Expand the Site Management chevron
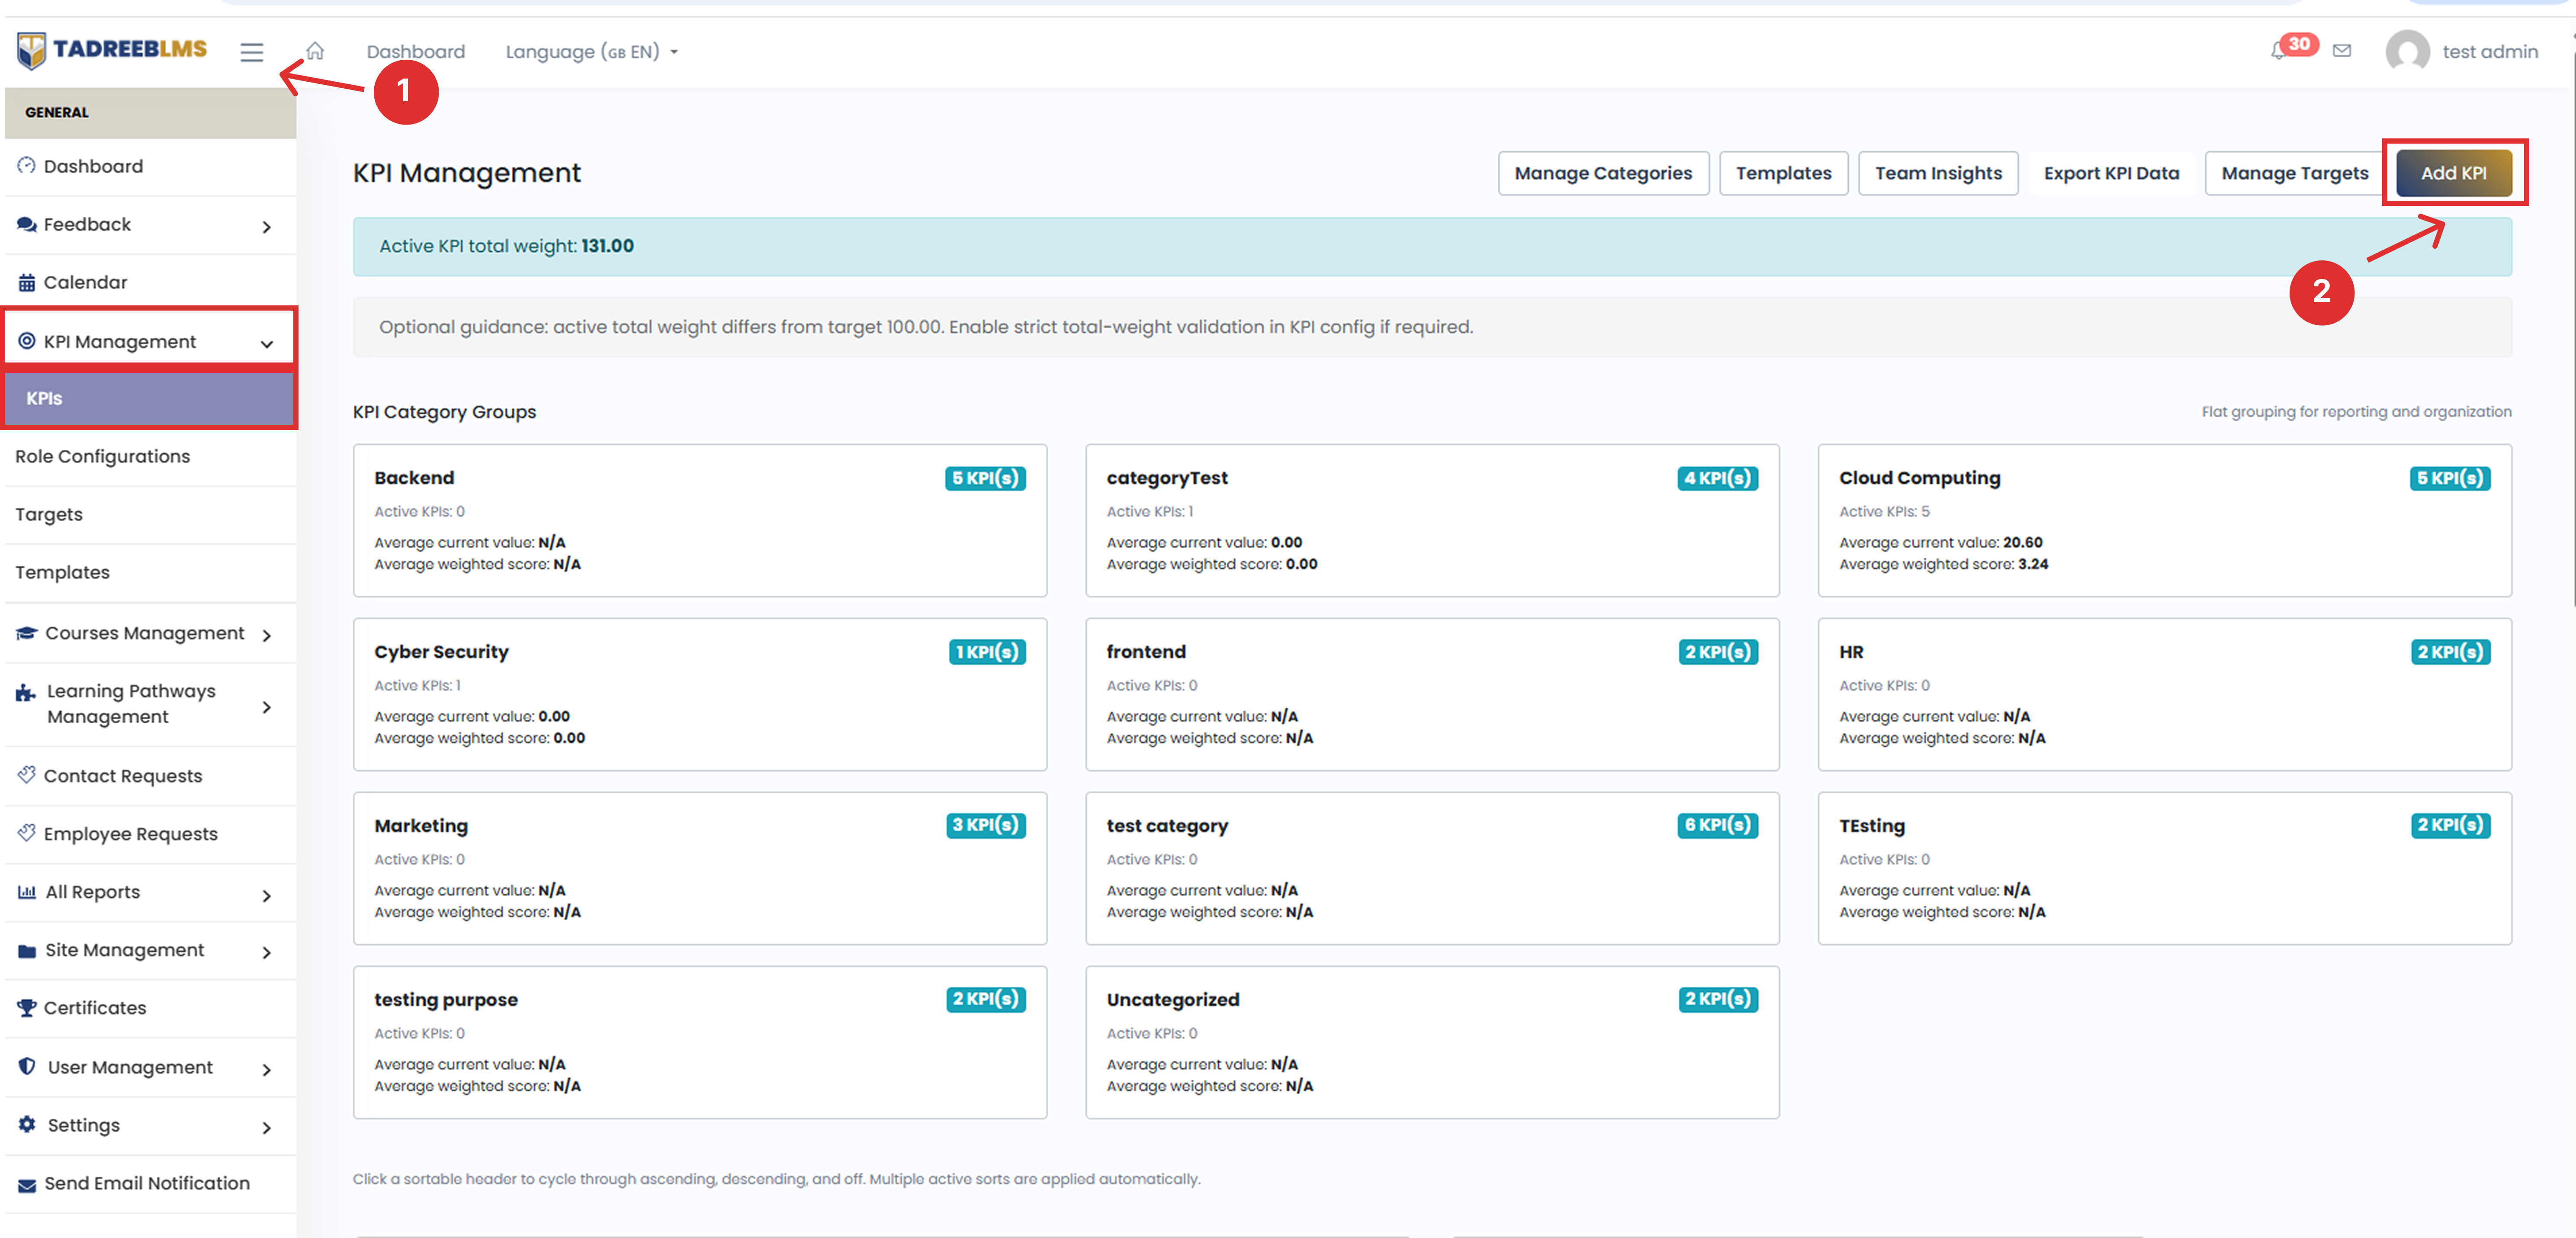The width and height of the screenshot is (2576, 1238). point(266,952)
